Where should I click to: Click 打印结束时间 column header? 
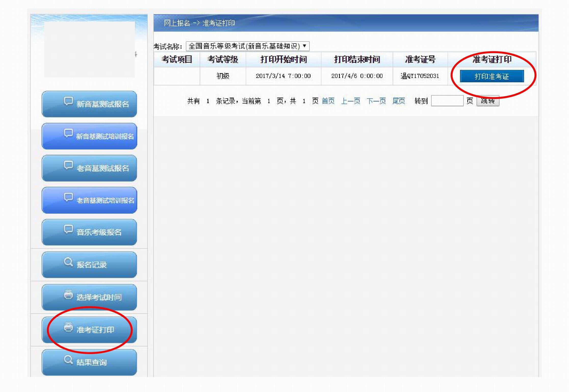point(357,59)
